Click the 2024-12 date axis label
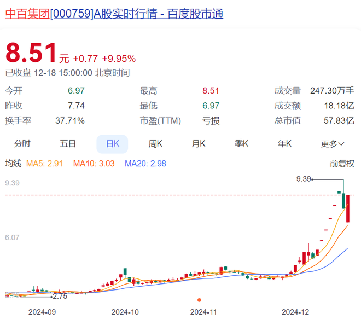Image resolution: width=361 pixels, height=325 pixels. [295, 312]
